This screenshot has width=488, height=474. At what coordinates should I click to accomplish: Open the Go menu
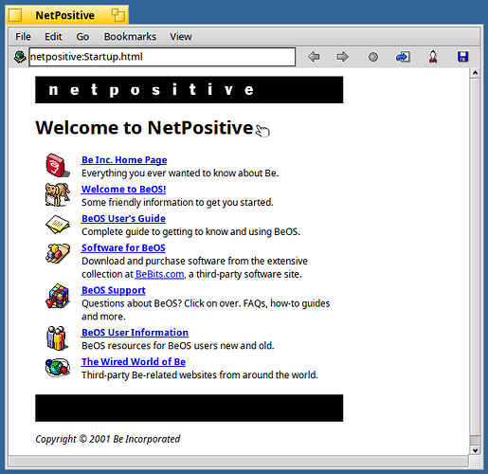(x=82, y=37)
